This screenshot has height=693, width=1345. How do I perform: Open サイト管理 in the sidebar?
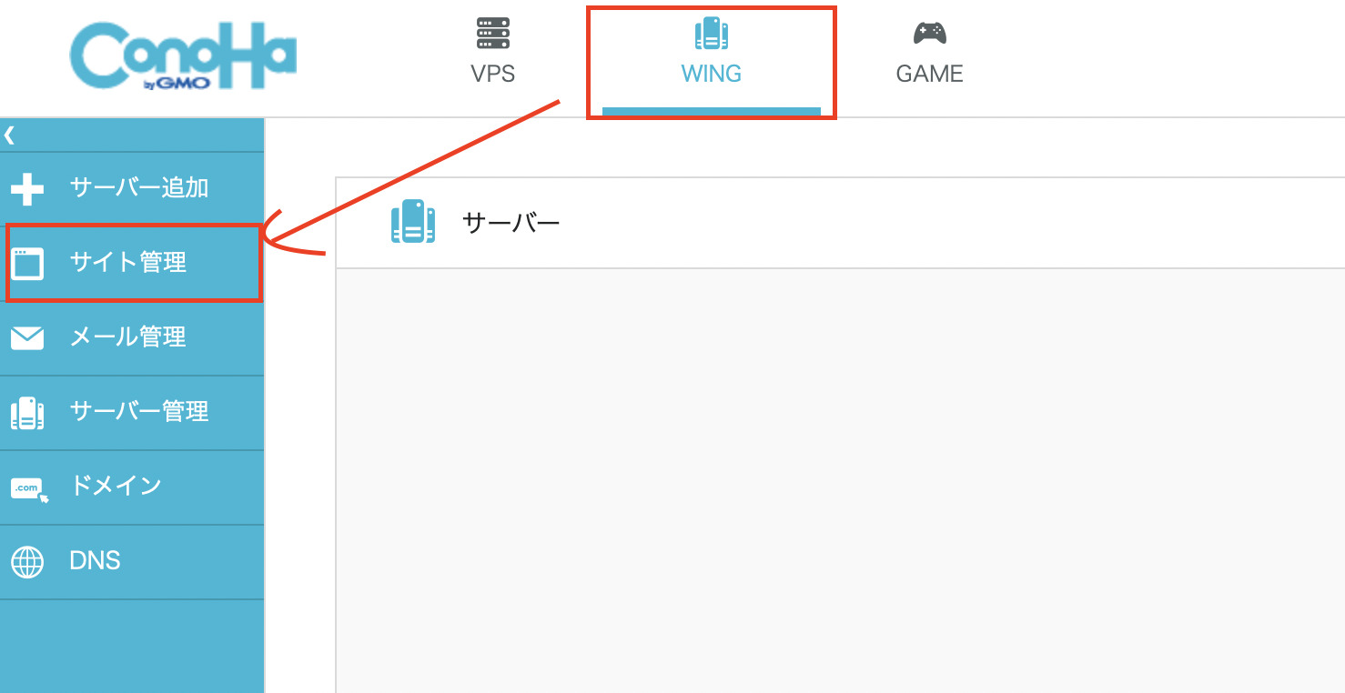point(132,264)
